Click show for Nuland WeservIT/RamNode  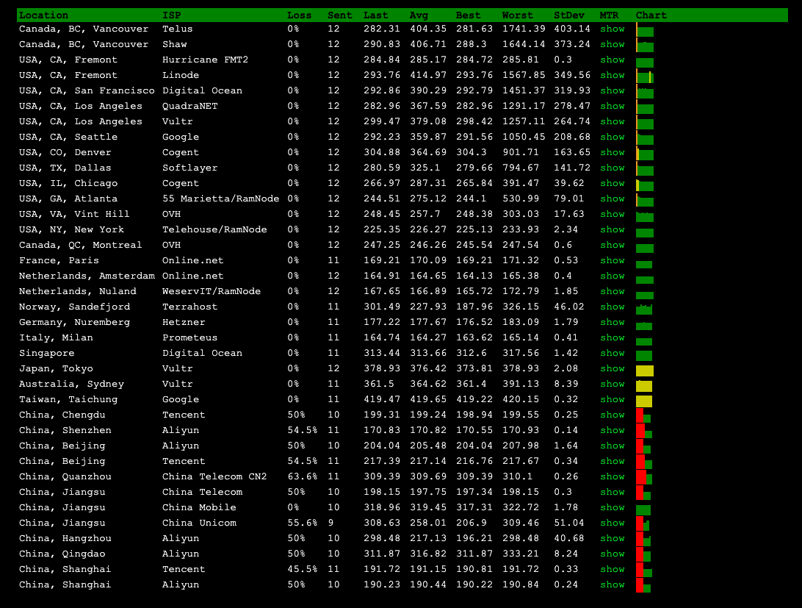[x=613, y=291]
